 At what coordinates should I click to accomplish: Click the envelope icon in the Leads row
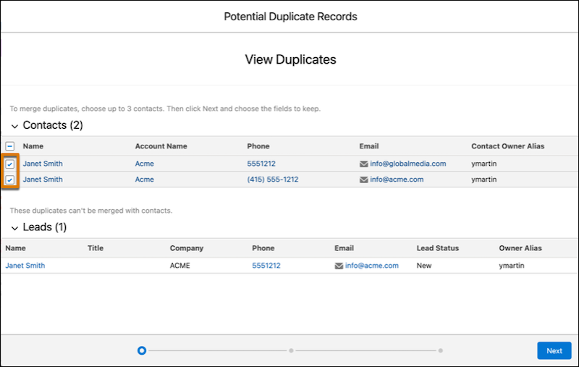[x=339, y=266]
